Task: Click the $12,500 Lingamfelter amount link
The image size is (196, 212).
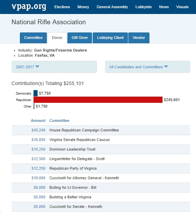Action: (38, 159)
